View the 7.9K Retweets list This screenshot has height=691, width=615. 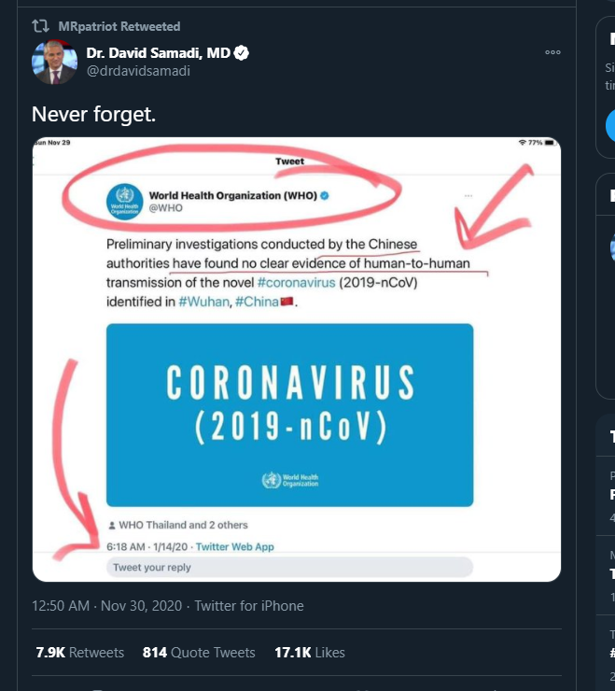click(80, 653)
